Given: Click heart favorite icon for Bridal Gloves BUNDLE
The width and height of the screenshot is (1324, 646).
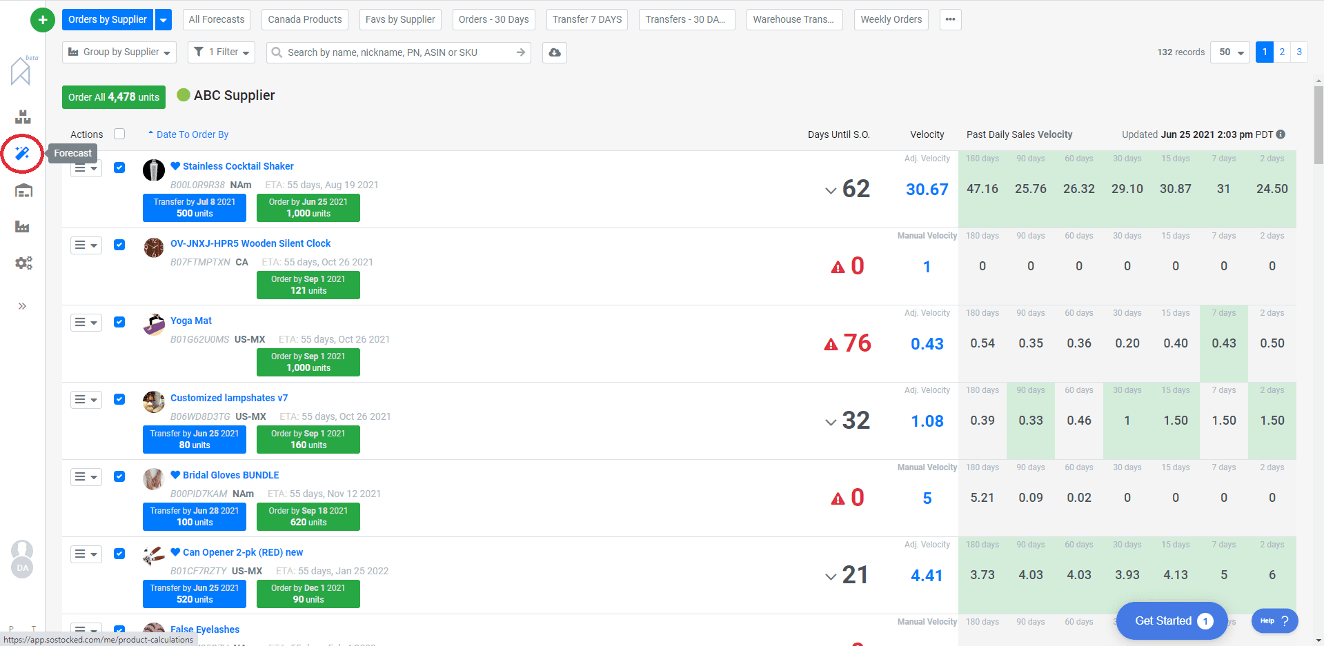Looking at the screenshot, I should (x=175, y=475).
